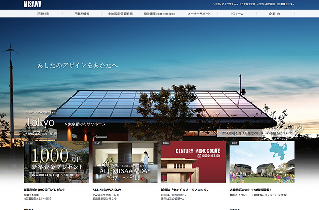The width and height of the screenshot is (319, 210).
Task: Click the Tokyo area heading
Action: point(40,123)
